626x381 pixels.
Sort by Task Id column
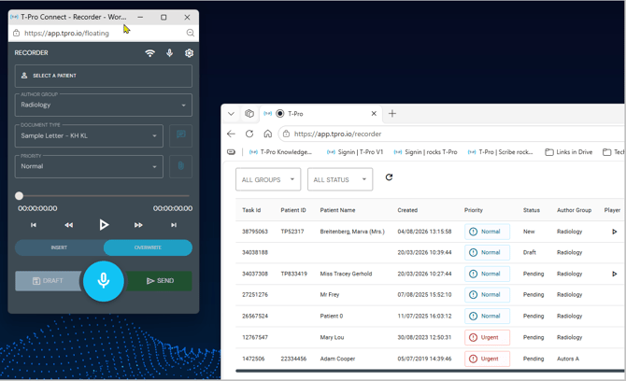click(x=251, y=210)
